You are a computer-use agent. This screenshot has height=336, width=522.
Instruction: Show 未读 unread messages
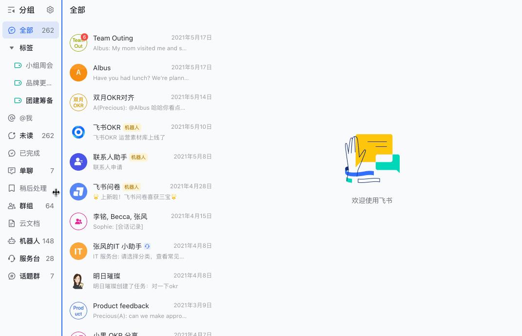[31, 136]
